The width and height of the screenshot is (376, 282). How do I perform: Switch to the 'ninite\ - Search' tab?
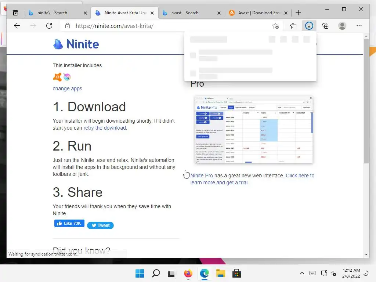point(52,13)
